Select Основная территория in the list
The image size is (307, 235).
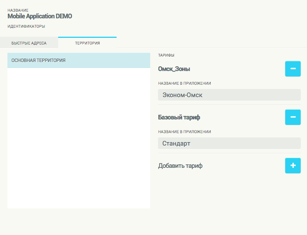pyautogui.click(x=78, y=61)
